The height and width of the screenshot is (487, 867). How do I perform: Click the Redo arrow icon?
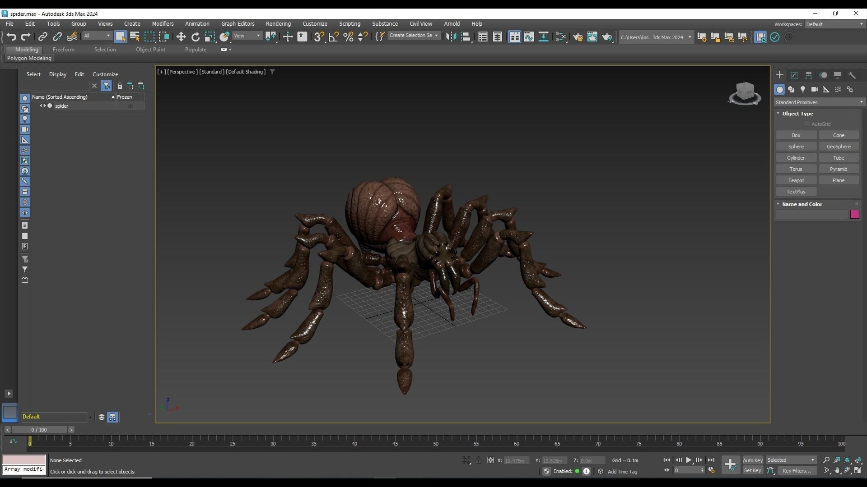(x=26, y=37)
